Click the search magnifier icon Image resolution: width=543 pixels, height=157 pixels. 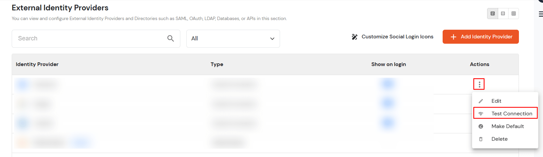(171, 39)
